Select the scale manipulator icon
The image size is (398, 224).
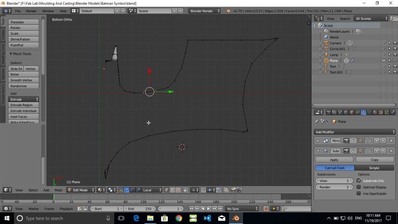138,190
